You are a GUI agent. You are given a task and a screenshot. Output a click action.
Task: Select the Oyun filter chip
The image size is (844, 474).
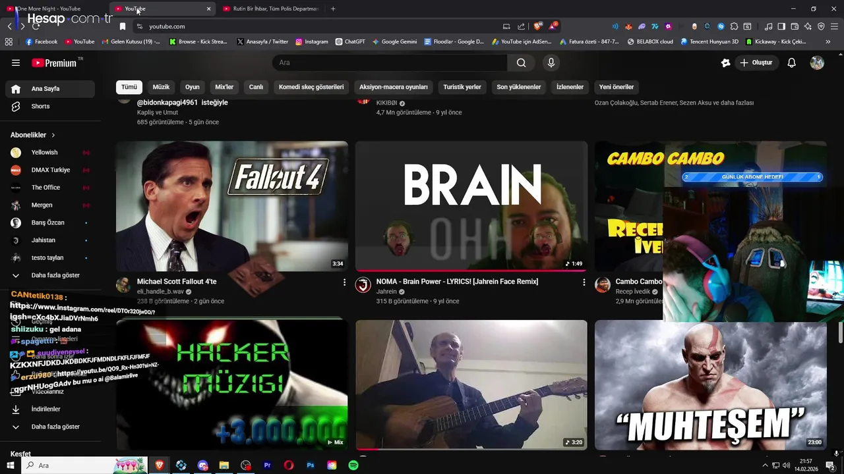pyautogui.click(x=193, y=87)
